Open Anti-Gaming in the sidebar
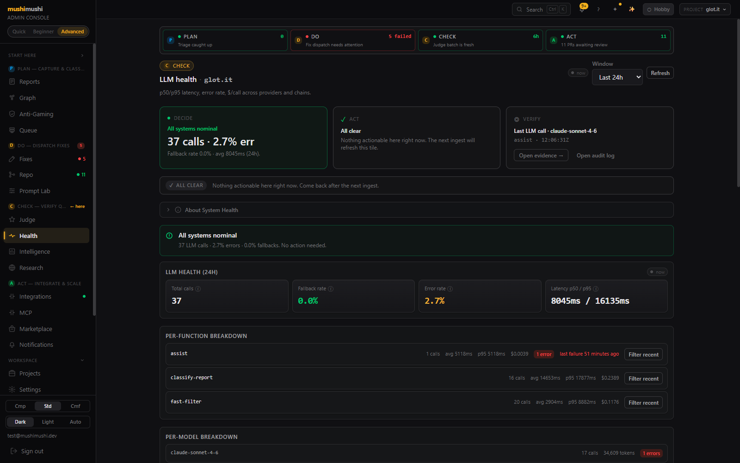 point(46,114)
